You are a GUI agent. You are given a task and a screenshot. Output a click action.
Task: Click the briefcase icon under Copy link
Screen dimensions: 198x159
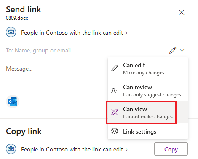click(11, 149)
